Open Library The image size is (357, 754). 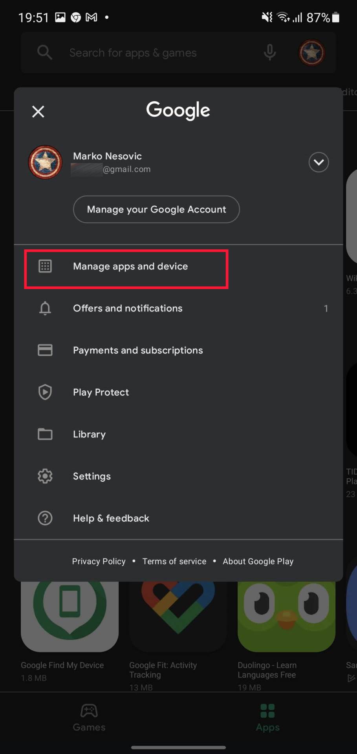coord(178,434)
